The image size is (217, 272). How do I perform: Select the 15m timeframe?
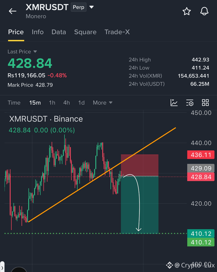[35, 103]
